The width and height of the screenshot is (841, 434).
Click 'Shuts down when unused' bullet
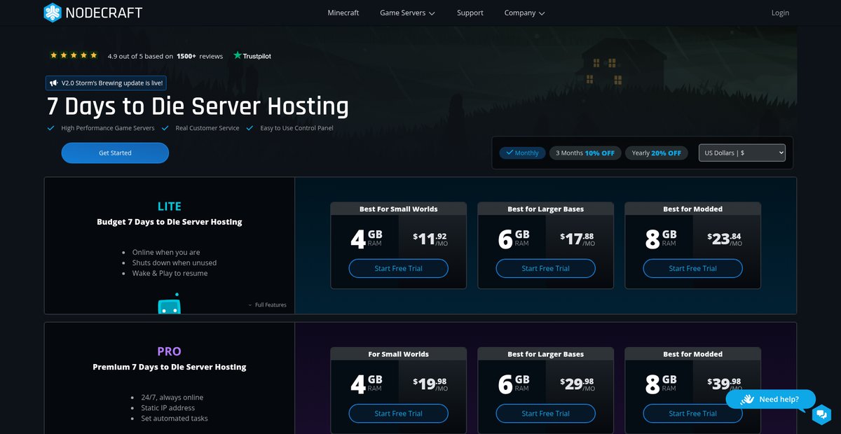coord(175,262)
